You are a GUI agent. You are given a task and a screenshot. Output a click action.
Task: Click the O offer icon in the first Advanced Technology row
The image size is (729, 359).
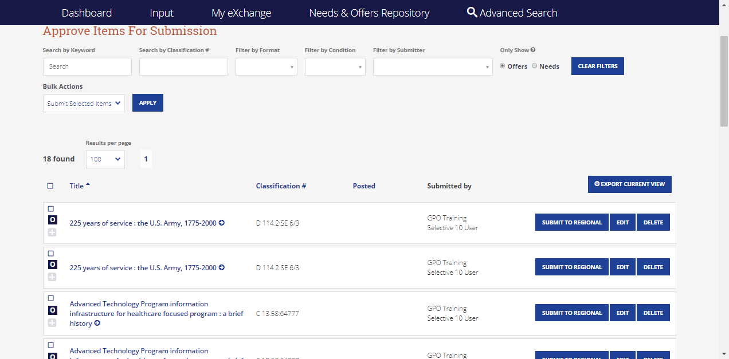pyautogui.click(x=52, y=310)
